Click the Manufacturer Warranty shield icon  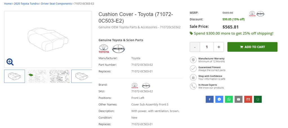click(193, 60)
